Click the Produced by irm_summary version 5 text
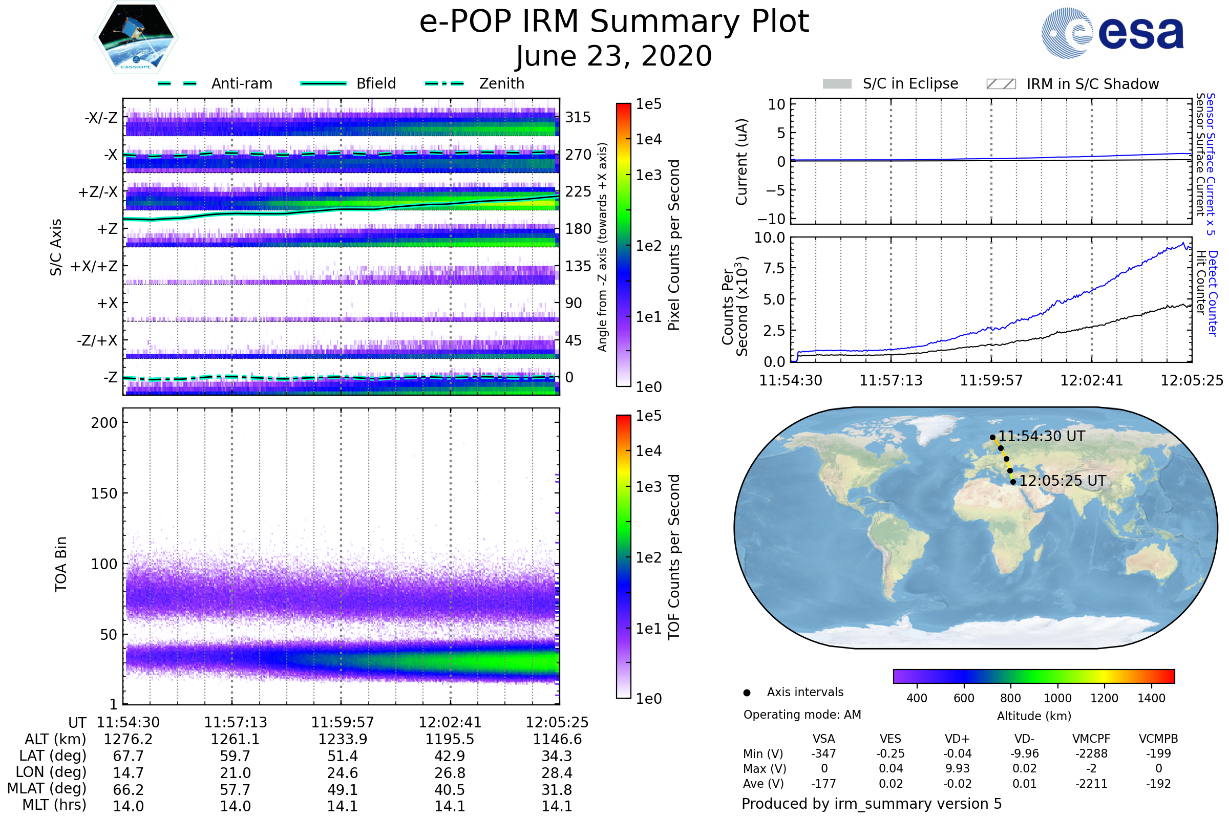 click(872, 804)
